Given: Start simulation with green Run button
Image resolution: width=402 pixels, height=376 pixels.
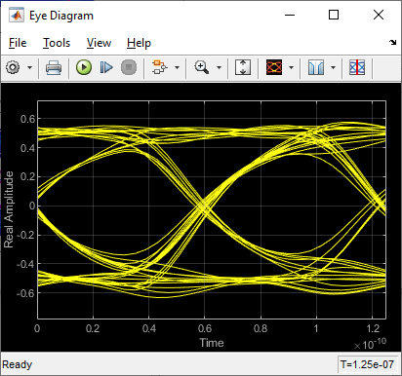Looking at the screenshot, I should coord(84,67).
